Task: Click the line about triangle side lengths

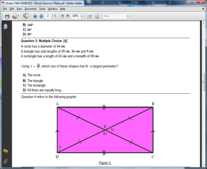Action: coord(57,51)
